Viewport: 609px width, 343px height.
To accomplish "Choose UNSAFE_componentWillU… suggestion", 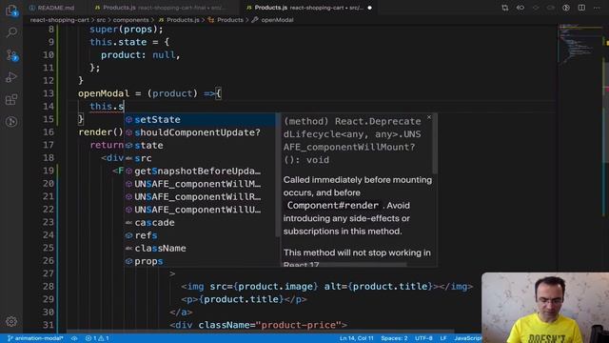I will click(x=200, y=210).
